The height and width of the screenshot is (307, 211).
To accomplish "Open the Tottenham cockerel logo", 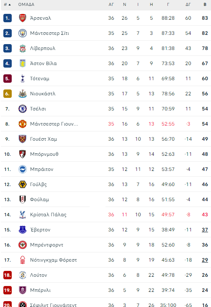I will coord(23,79).
